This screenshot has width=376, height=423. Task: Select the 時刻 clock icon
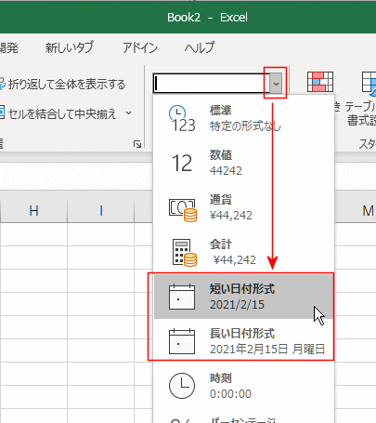[x=182, y=386]
